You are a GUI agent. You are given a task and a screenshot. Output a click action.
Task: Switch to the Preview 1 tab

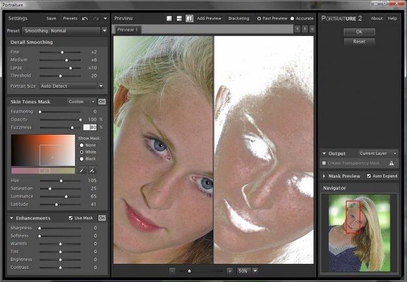(127, 29)
